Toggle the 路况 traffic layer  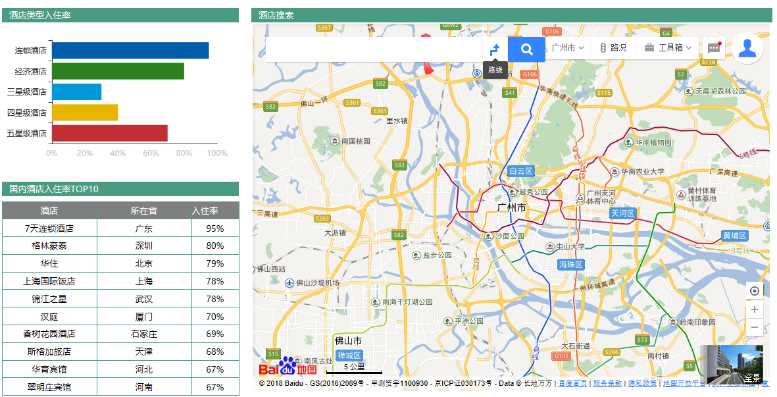tap(613, 48)
